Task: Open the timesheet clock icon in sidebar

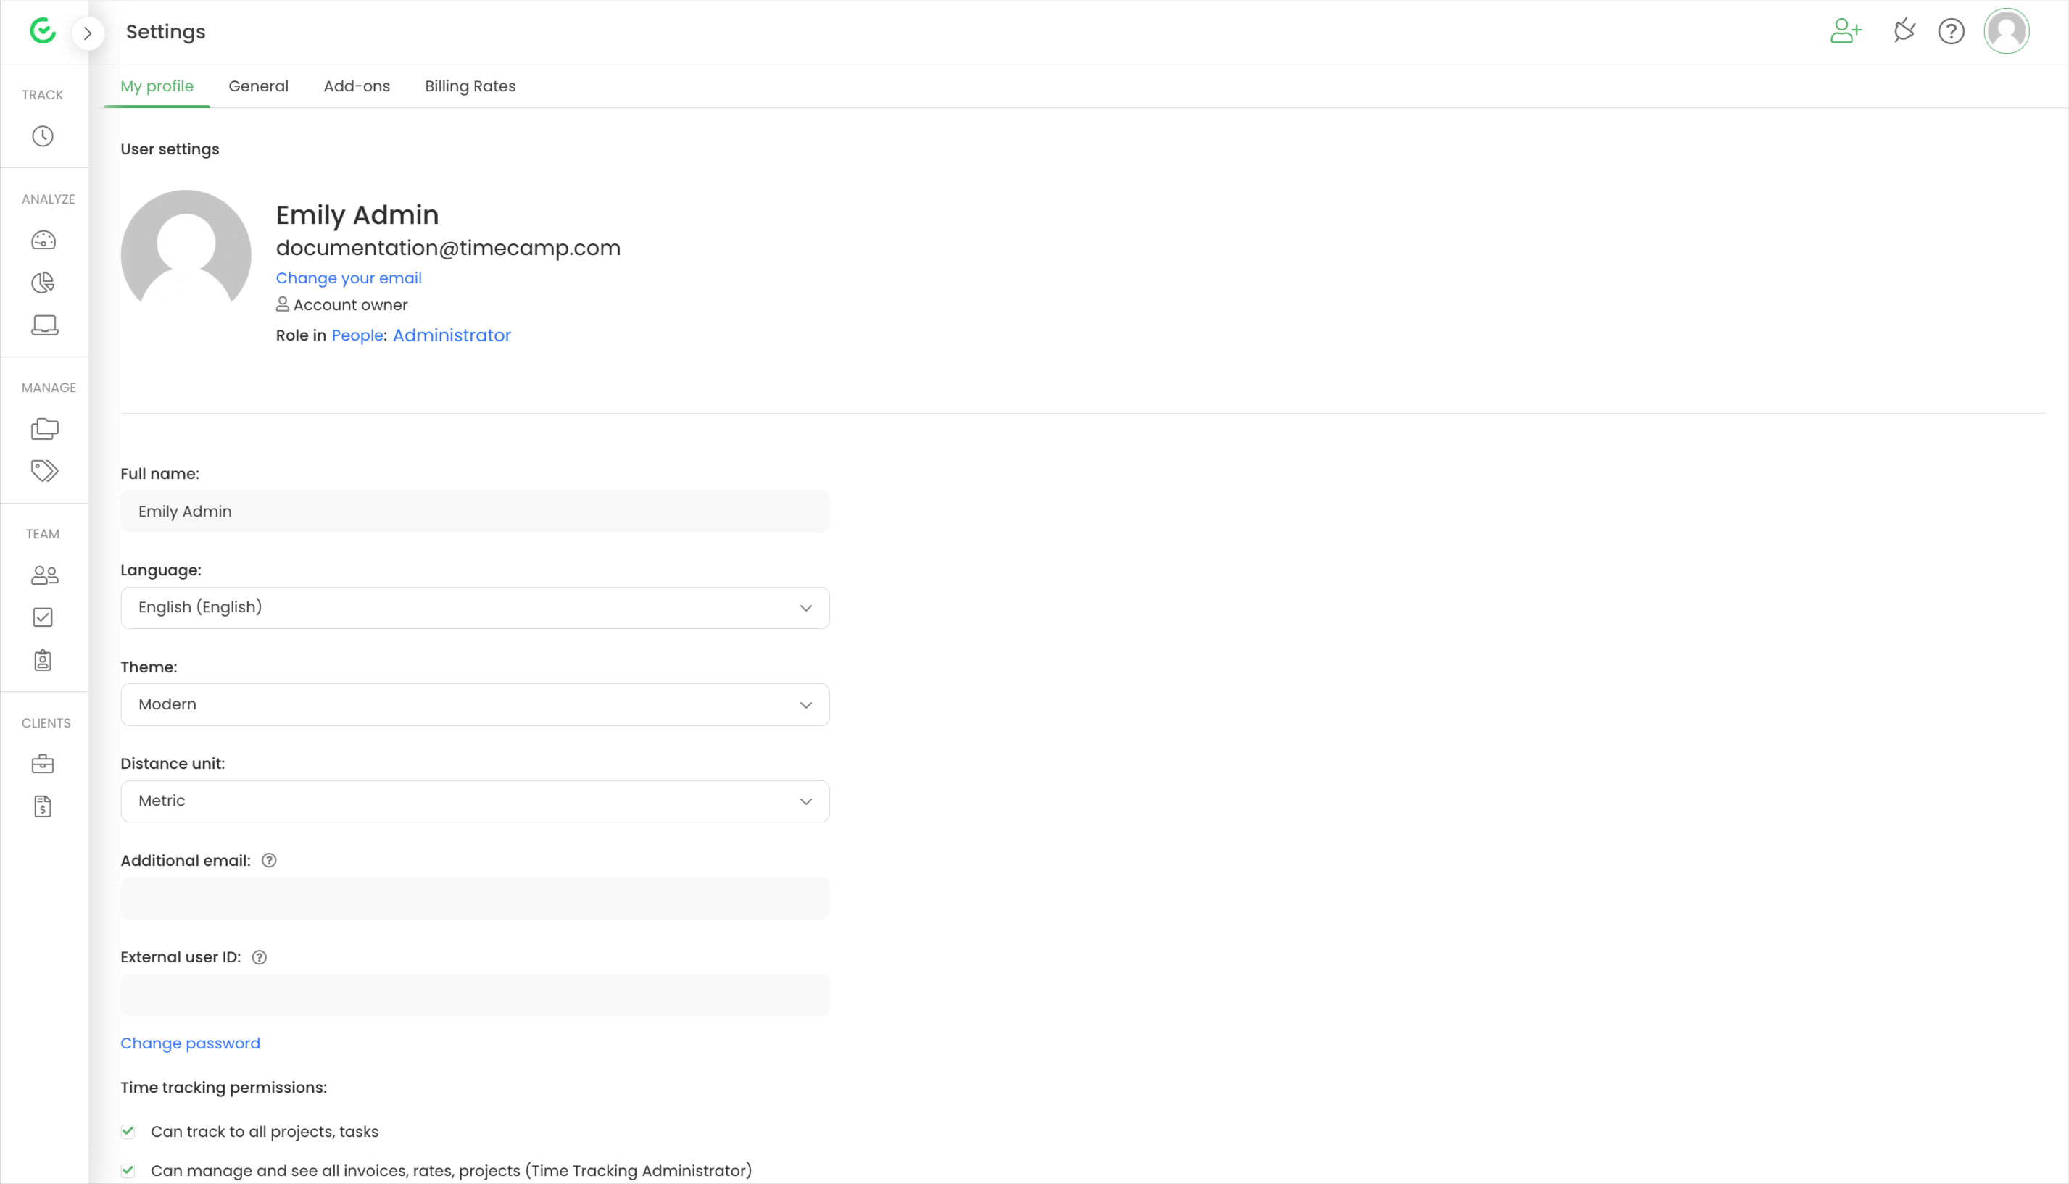Action: 43,136
